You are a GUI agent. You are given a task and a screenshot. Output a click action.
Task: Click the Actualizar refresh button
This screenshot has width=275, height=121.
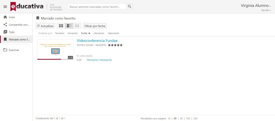(45, 26)
